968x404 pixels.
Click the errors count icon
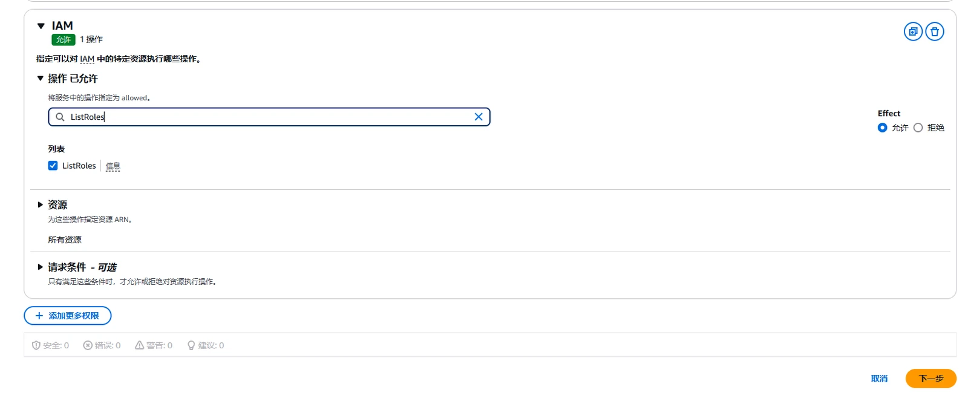coord(88,345)
